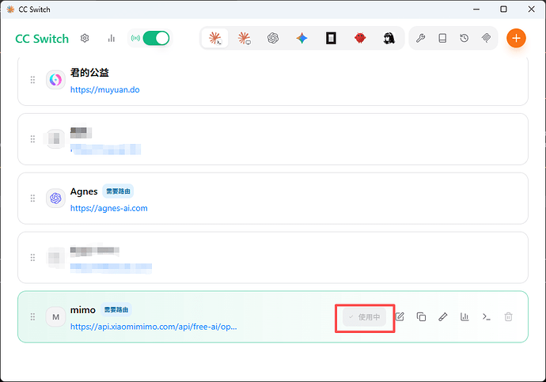Click the Agnes provider logo icon
This screenshot has width=546, height=382.
[55, 199]
